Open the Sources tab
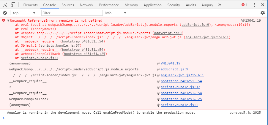This screenshot has width=268, height=125. point(68,5)
